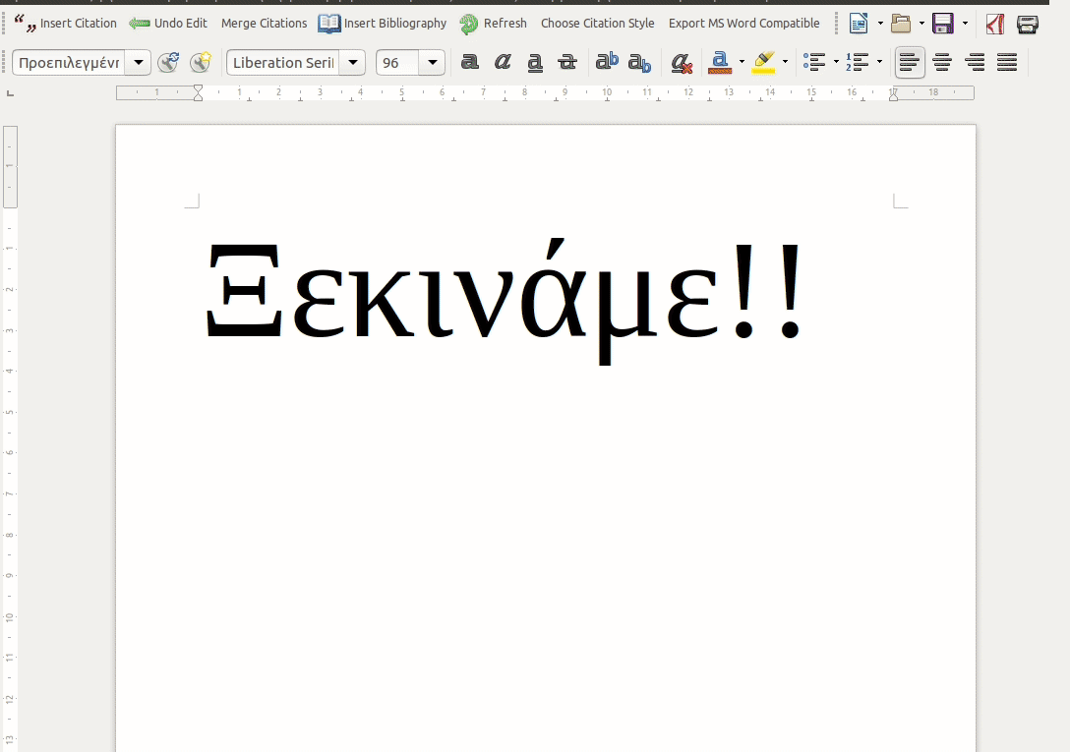Open the numbering style dropdown arrow
Viewport: 1070px width, 752px height.
[x=879, y=63]
